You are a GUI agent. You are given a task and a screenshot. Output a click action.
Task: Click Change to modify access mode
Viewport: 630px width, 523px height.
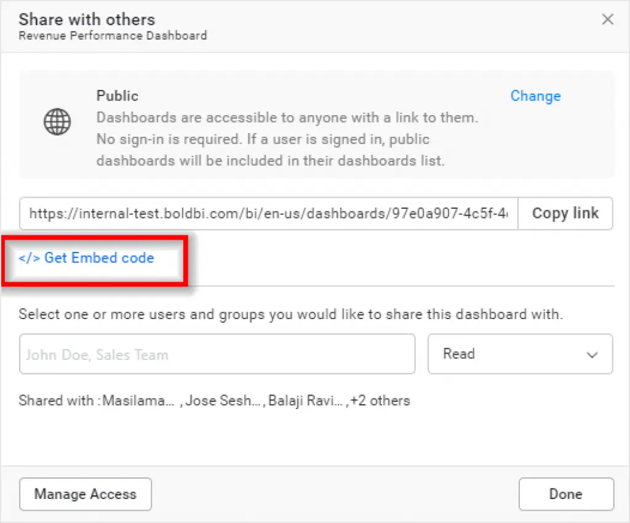(x=535, y=96)
